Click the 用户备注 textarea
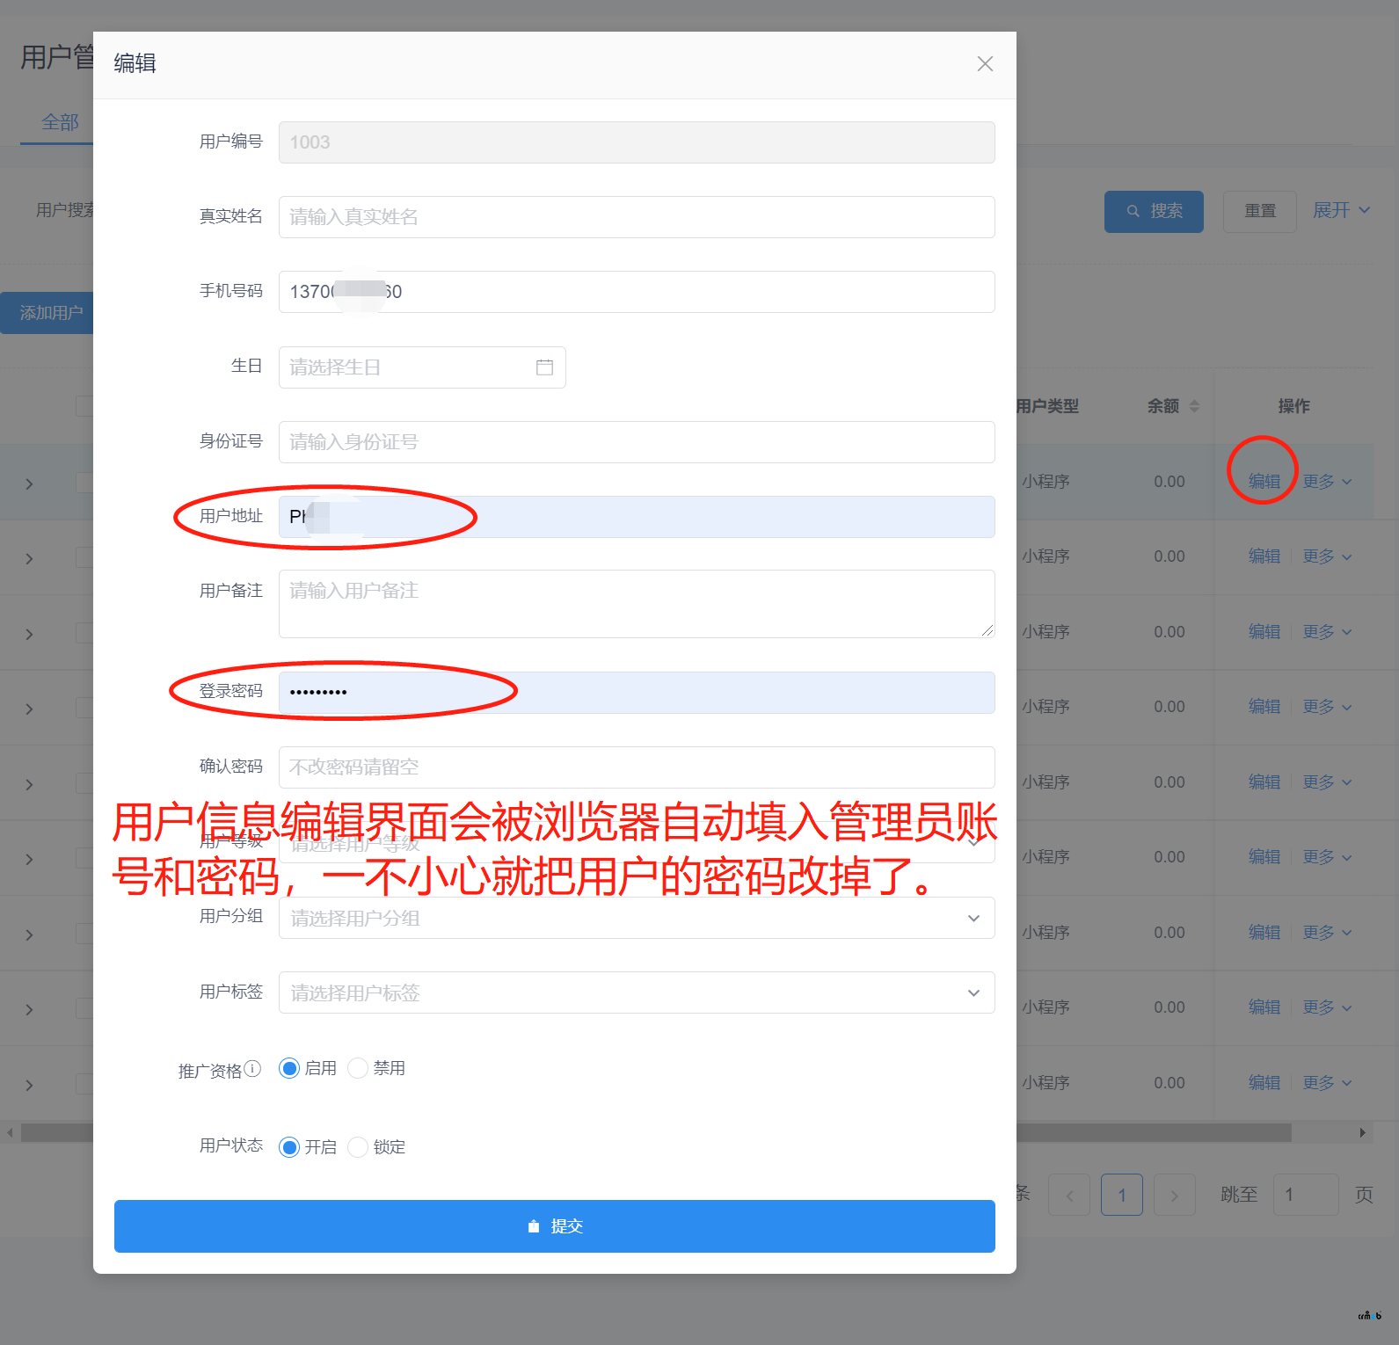This screenshot has width=1399, height=1345. [x=637, y=604]
